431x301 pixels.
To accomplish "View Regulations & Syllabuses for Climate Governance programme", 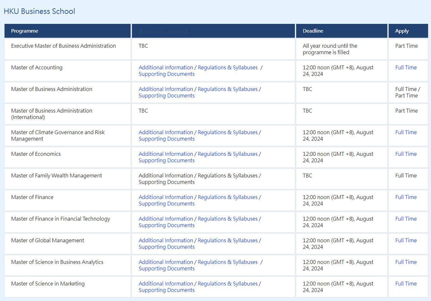I will pos(228,133).
